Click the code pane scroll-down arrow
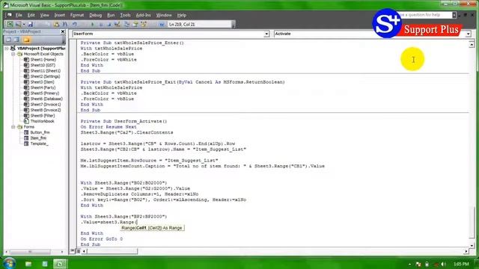 click(472, 246)
